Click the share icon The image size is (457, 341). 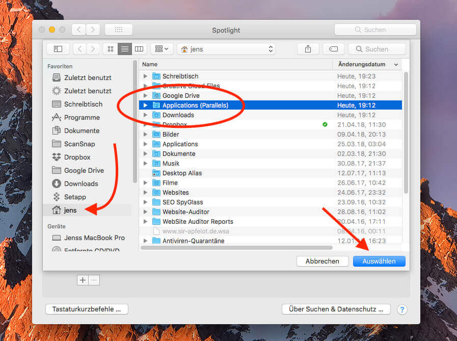point(308,49)
